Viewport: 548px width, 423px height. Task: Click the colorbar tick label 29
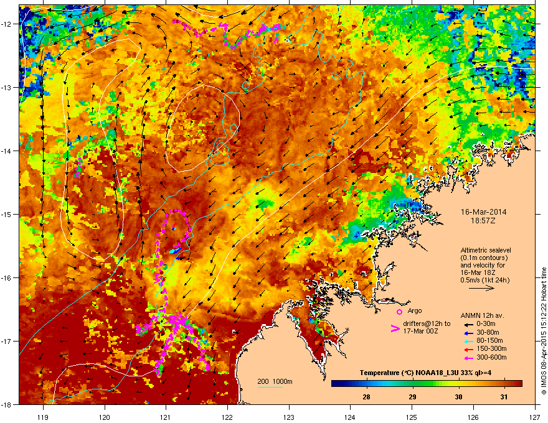click(412, 397)
